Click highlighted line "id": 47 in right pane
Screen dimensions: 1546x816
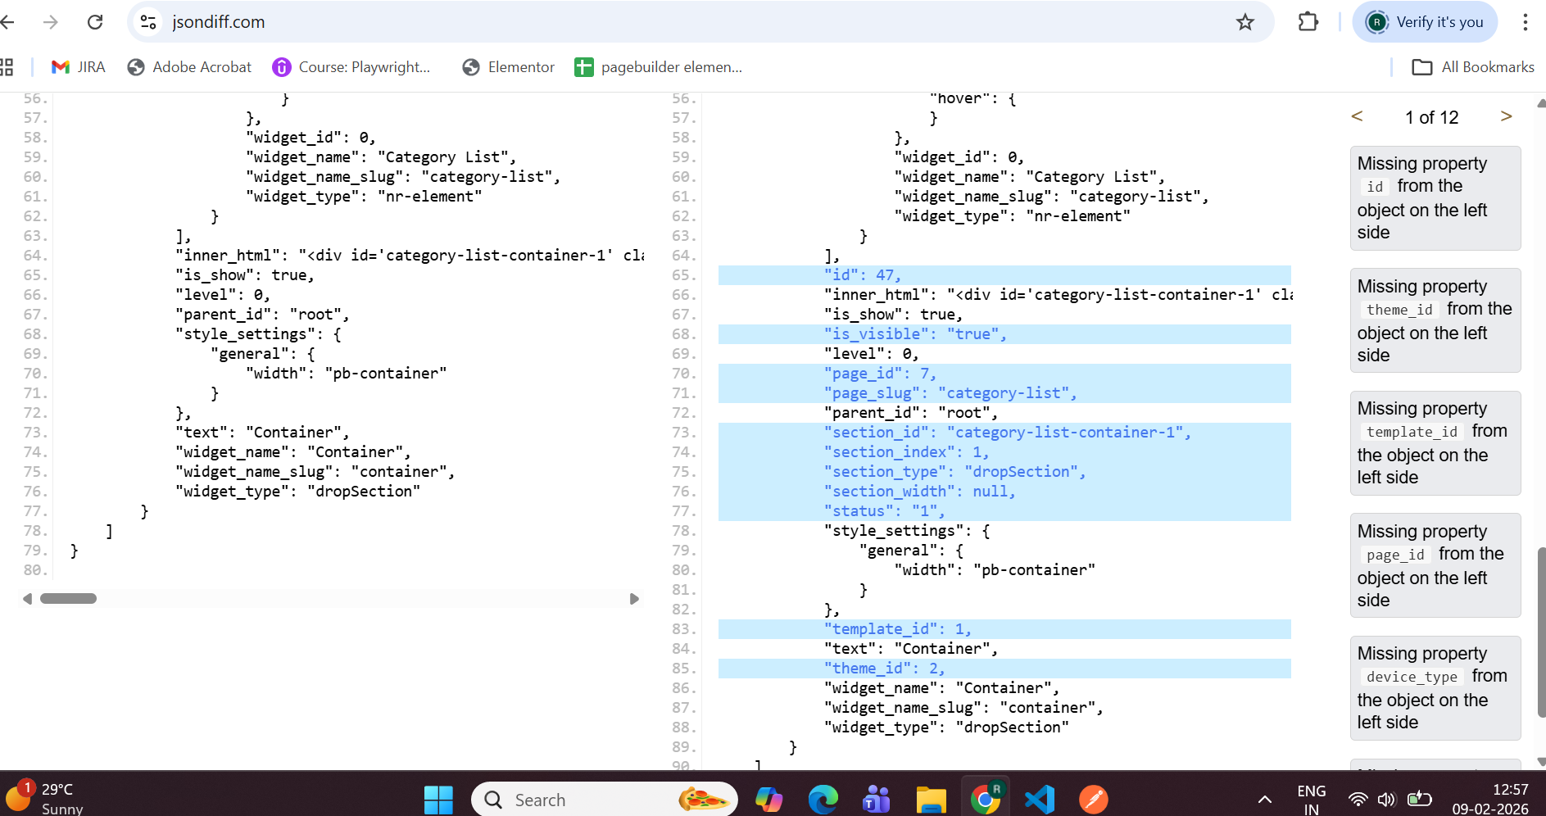coord(1004,275)
